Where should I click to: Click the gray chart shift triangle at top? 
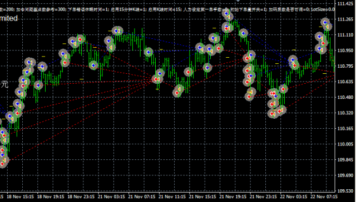pos(238,1)
